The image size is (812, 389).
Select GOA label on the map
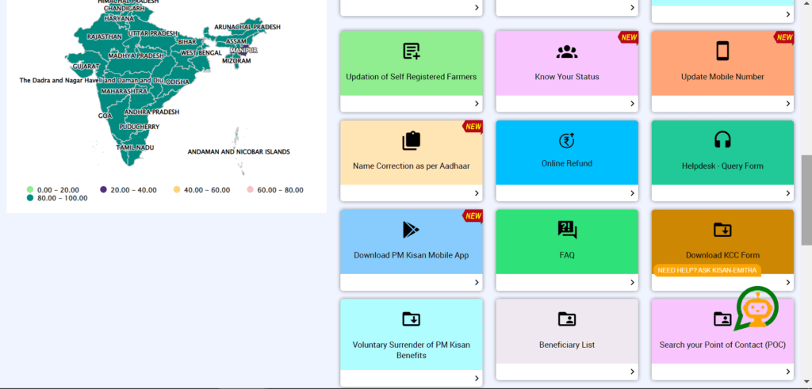pyautogui.click(x=105, y=116)
